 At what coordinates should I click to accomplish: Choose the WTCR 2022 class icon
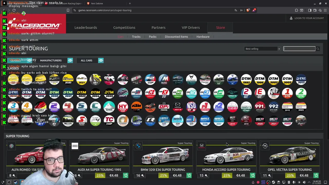click(287, 121)
